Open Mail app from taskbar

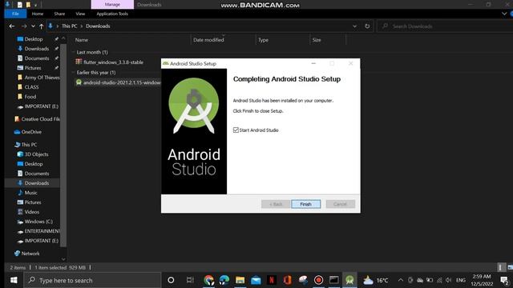click(x=256, y=280)
